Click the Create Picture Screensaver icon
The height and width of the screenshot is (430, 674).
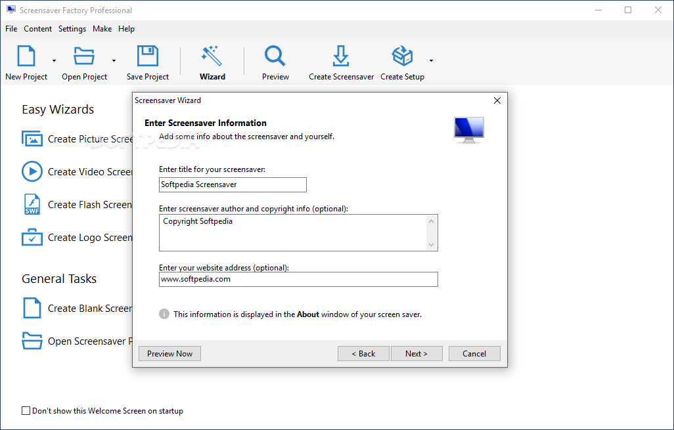(32, 139)
